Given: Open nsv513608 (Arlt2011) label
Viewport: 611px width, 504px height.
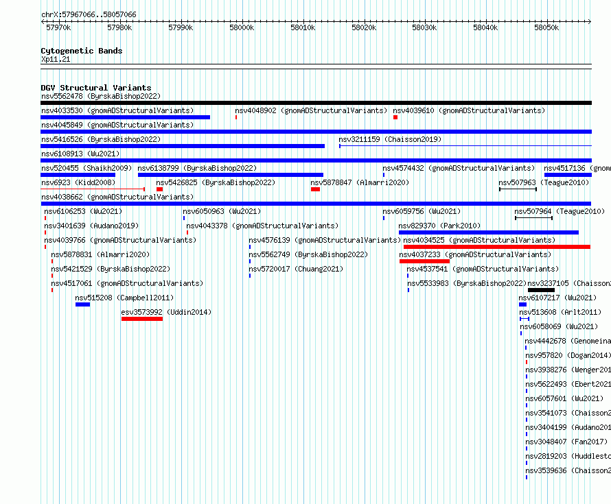Looking at the screenshot, I should pos(560,312).
